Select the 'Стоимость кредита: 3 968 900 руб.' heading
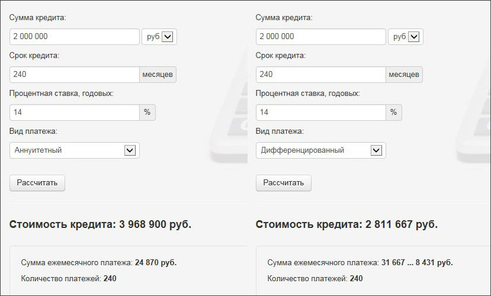Screen dimensions: 491x296 pyautogui.click(x=100, y=225)
